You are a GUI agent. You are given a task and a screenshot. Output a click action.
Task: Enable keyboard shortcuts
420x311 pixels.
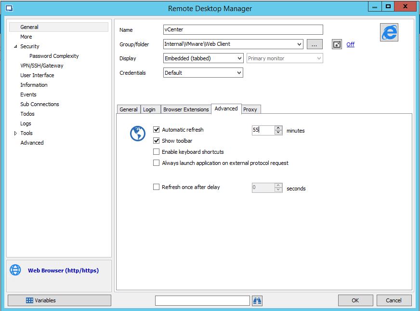pos(157,151)
